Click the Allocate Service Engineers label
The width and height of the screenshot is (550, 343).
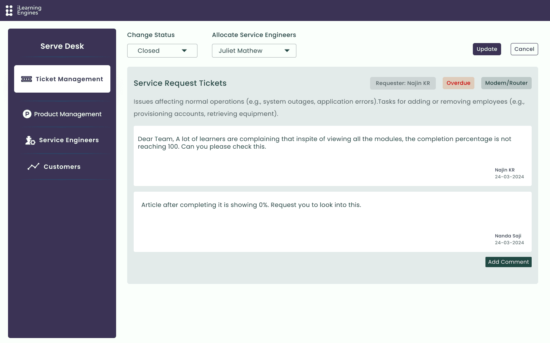coord(254,35)
